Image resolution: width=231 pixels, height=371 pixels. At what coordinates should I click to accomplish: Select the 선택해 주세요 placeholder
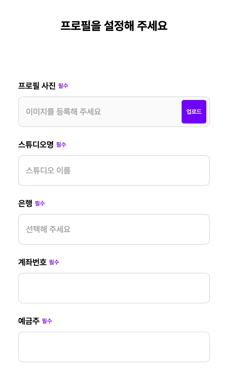pyautogui.click(x=48, y=229)
